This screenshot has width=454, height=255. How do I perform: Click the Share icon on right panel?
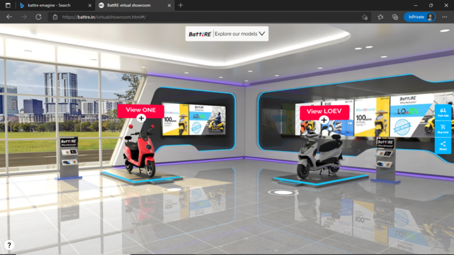tap(443, 145)
